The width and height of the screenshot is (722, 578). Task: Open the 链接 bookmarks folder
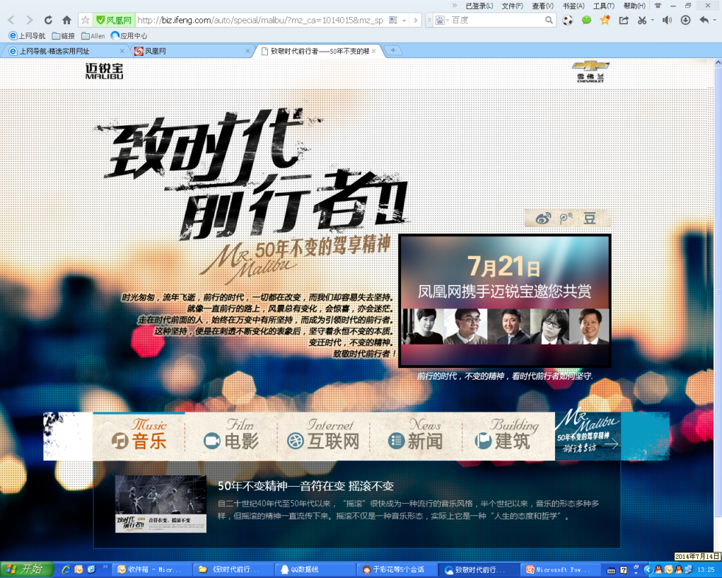coord(64,36)
